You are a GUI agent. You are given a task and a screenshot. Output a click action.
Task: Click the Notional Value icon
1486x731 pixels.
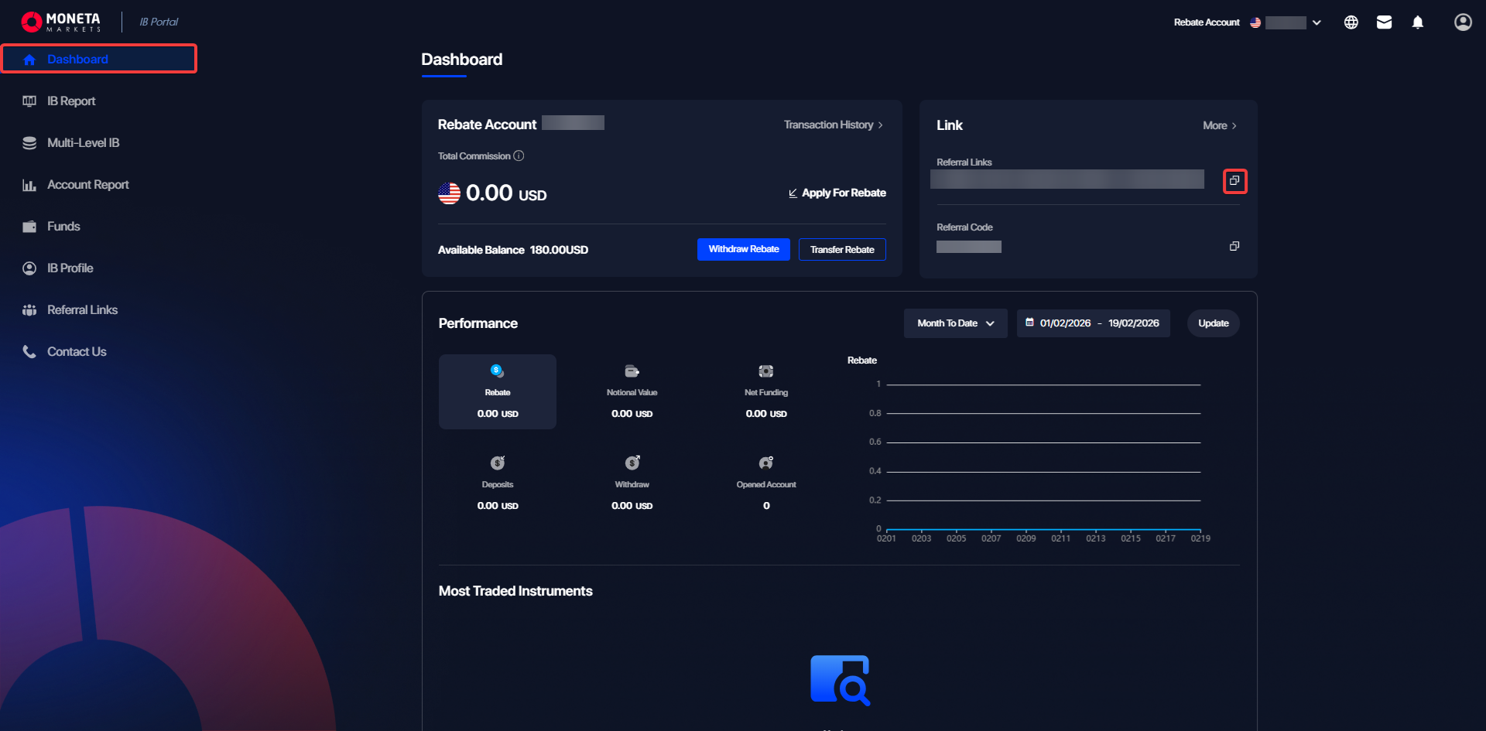click(632, 371)
